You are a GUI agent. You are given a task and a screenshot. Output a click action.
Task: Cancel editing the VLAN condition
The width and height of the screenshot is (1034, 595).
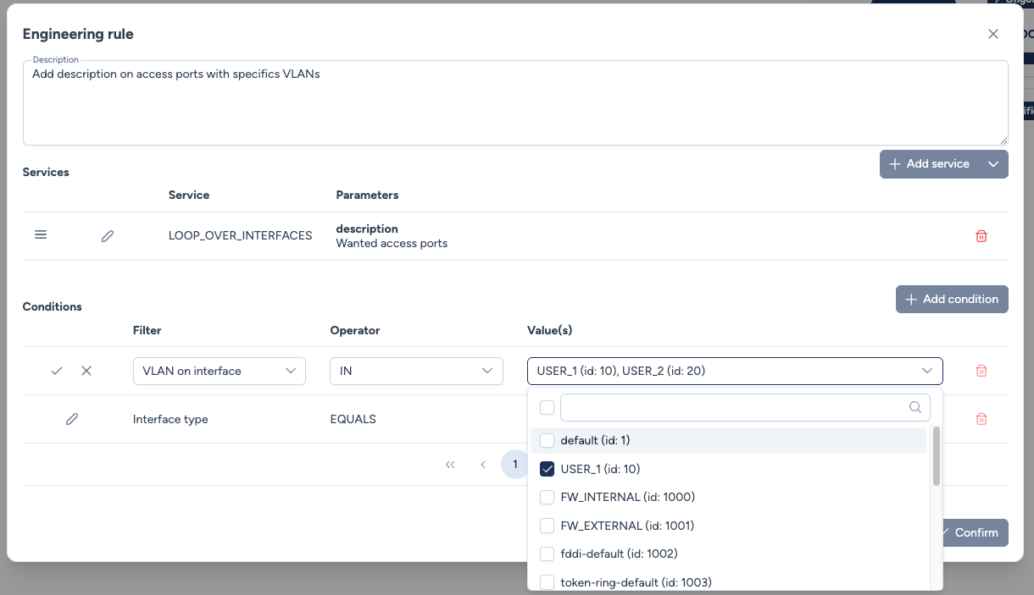tap(86, 371)
